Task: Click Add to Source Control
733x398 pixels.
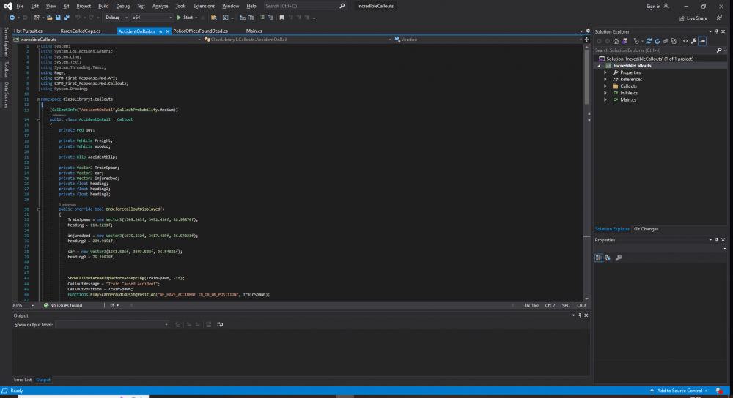Action: [x=682, y=391]
